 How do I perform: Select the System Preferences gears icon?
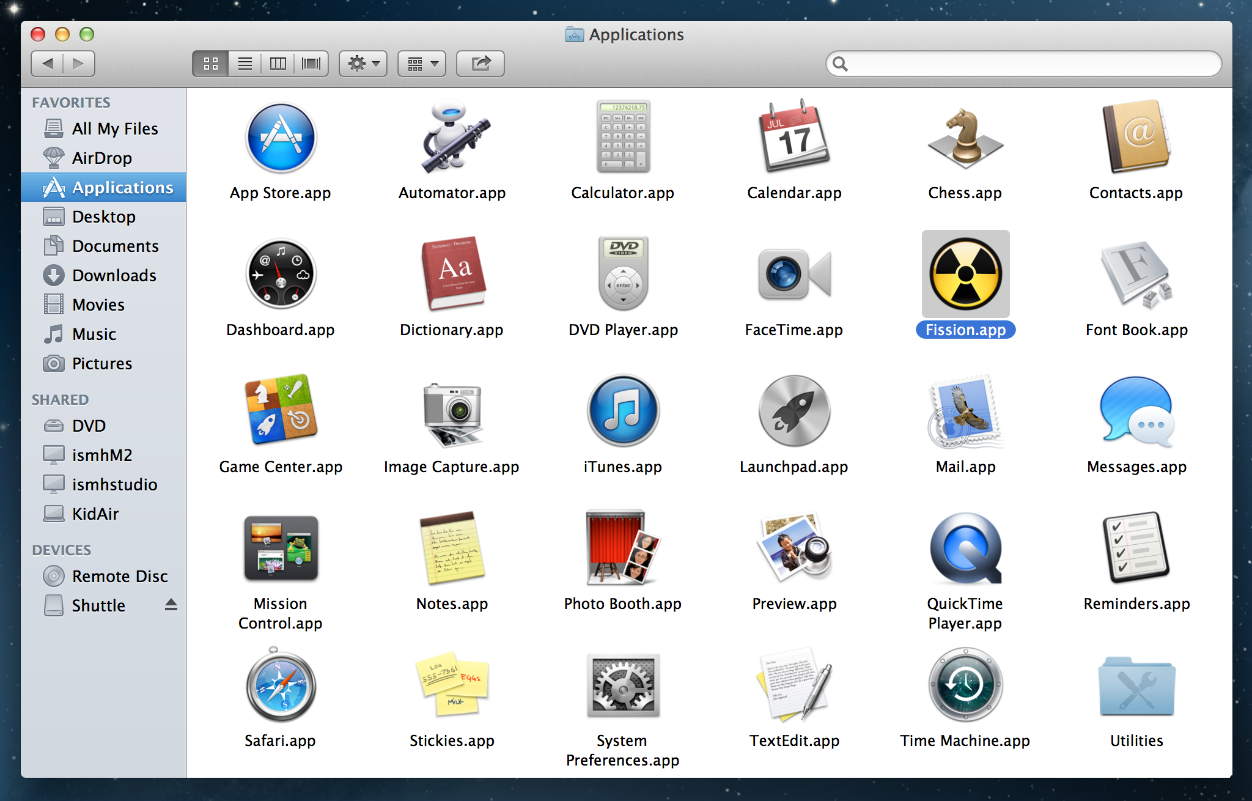point(623,685)
